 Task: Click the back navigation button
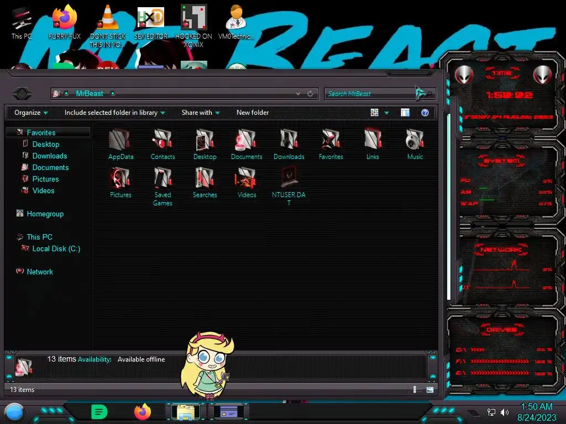point(22,94)
